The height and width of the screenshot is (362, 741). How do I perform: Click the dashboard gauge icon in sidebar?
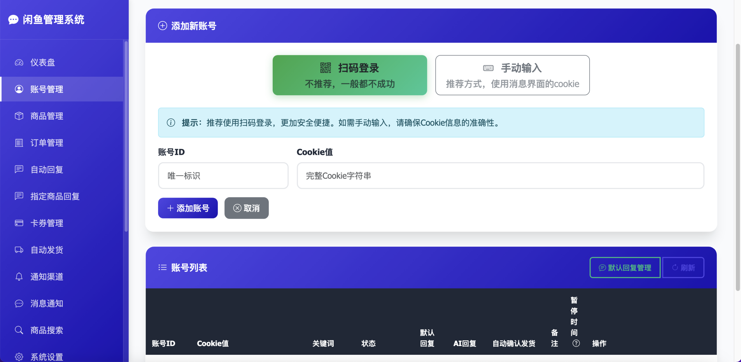tap(19, 63)
